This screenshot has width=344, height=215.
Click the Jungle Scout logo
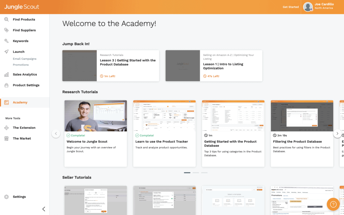pos(22,7)
